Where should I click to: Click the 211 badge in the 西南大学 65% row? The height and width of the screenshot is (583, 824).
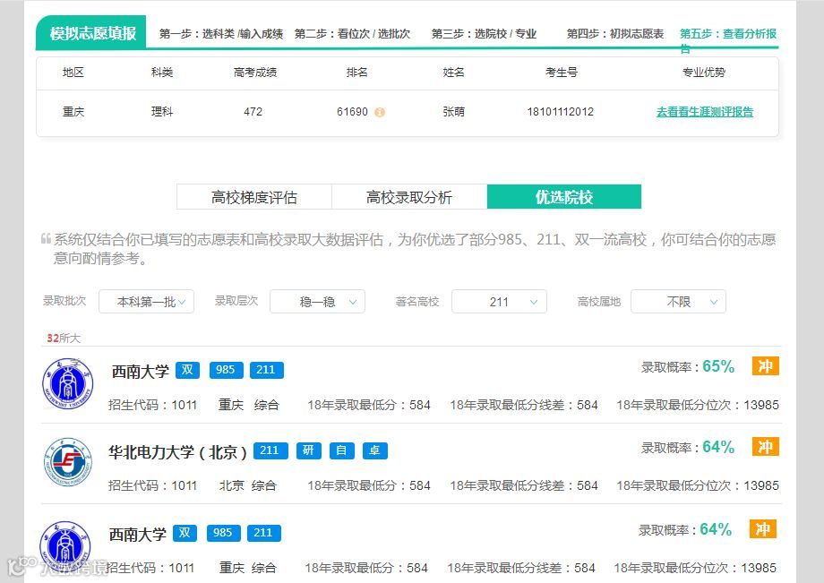266,370
